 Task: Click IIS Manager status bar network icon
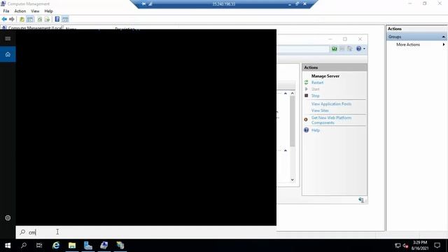point(361,200)
